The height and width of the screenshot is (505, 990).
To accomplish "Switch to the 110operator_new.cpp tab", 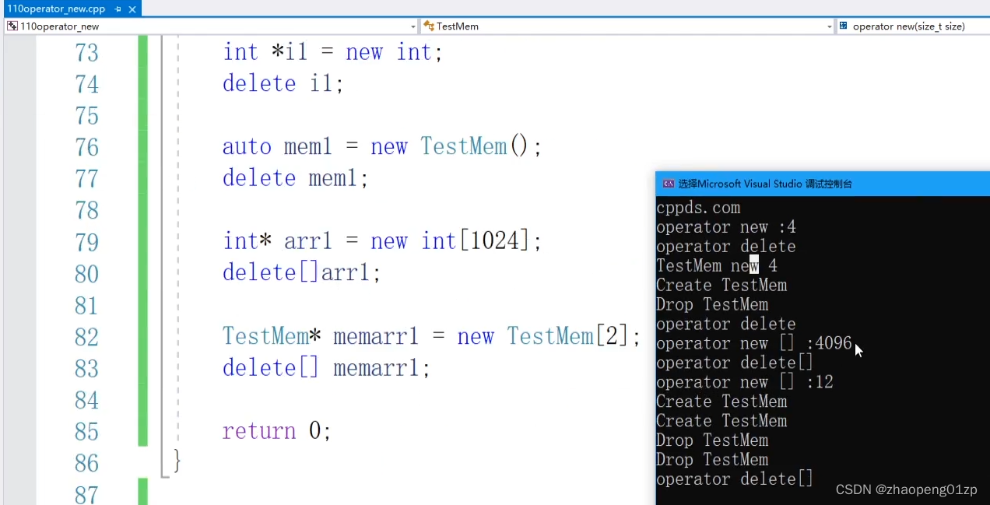I will coord(55,9).
